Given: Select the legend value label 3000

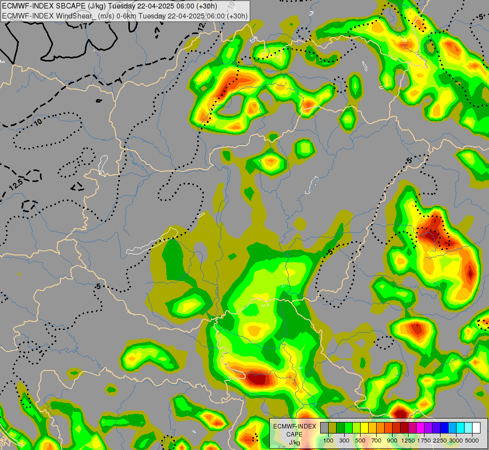Looking at the screenshot, I should point(456,440).
